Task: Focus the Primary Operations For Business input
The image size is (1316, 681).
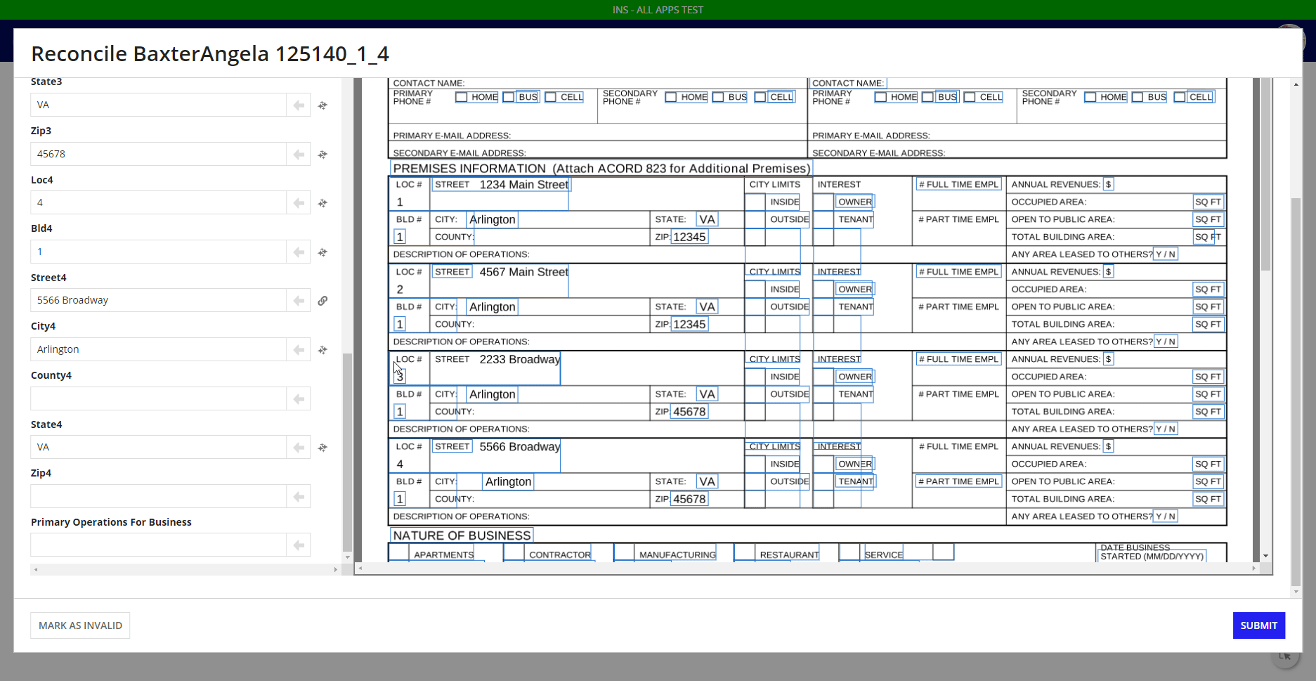Action: coord(158,545)
